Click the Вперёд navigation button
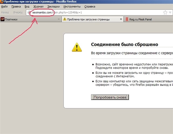Image resolution: width=173 pixels, height=134 pixels. (18, 12)
